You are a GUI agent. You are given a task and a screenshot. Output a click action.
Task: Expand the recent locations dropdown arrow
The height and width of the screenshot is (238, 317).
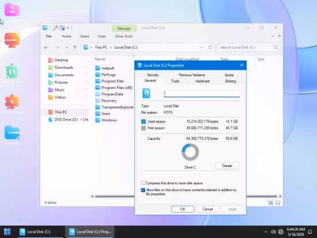pyautogui.click(x=67, y=47)
